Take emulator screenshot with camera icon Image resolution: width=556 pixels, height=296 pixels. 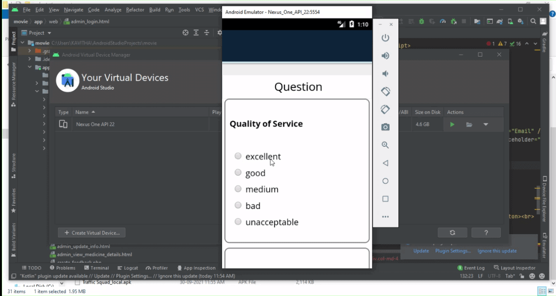[385, 127]
